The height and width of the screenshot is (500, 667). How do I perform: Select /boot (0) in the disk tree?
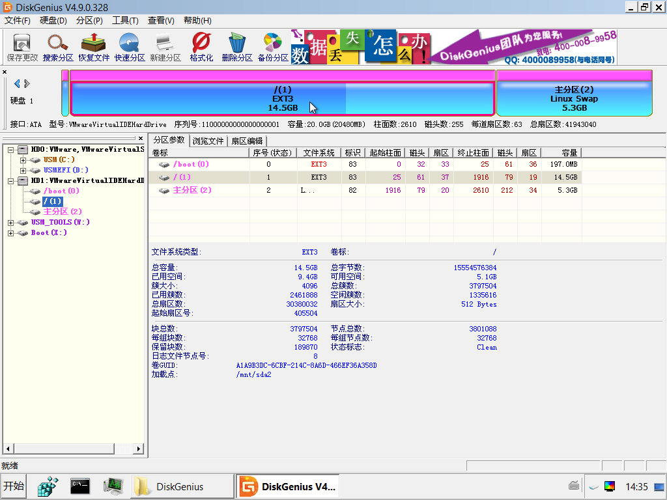coord(61,191)
